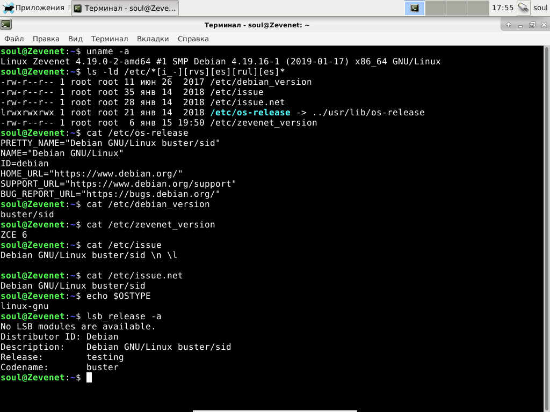This screenshot has width=550, height=412.
Task: Switch to the fourth workspace in the pager
Action: 477,8
